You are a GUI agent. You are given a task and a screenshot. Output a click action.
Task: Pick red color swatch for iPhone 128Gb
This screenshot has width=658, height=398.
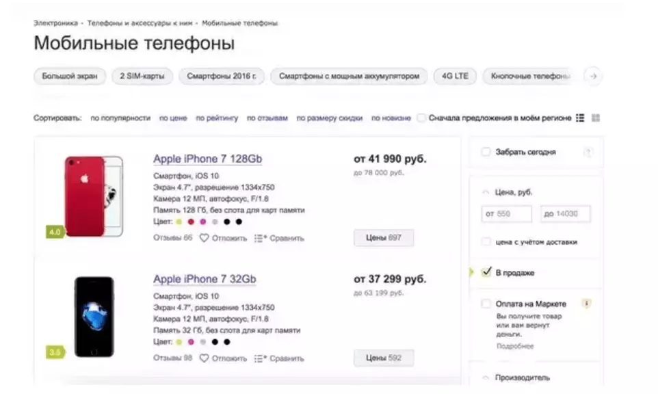tap(191, 222)
